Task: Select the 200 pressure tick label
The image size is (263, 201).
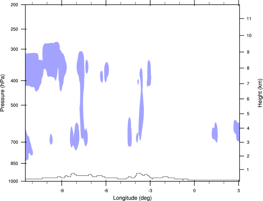Action: 14,5
